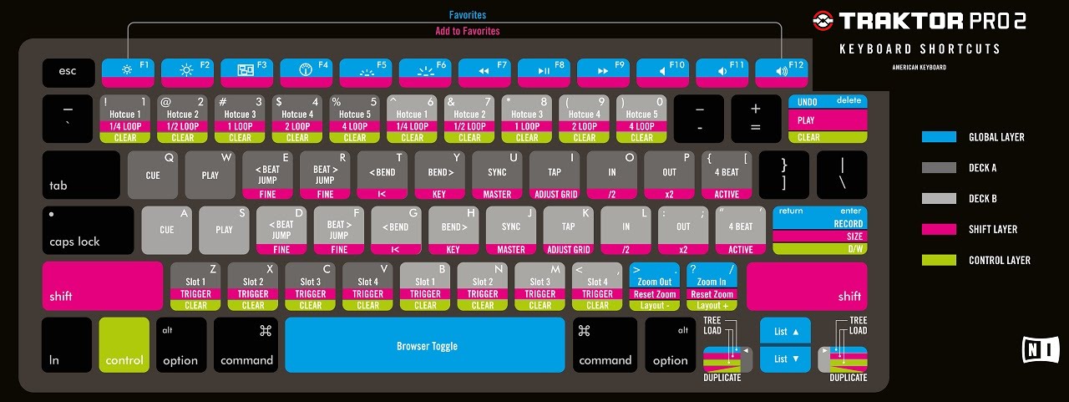Click the R key Beat Jump forward
The width and height of the screenshot is (1069, 402).
(x=325, y=175)
